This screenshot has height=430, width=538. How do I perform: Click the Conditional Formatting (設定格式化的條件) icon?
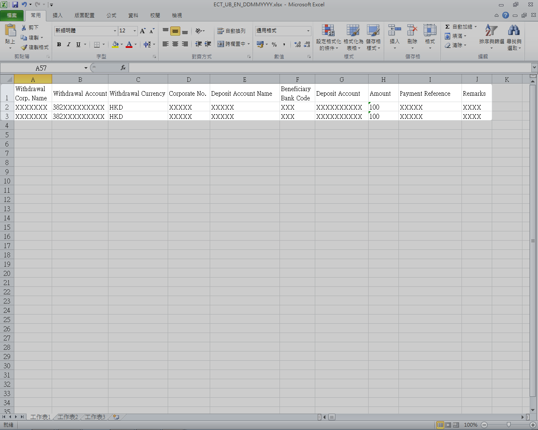328,31
